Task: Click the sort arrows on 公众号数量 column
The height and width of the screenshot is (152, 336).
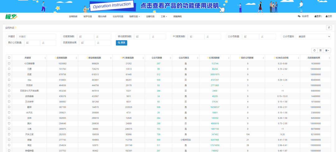Action: (x=170, y=58)
